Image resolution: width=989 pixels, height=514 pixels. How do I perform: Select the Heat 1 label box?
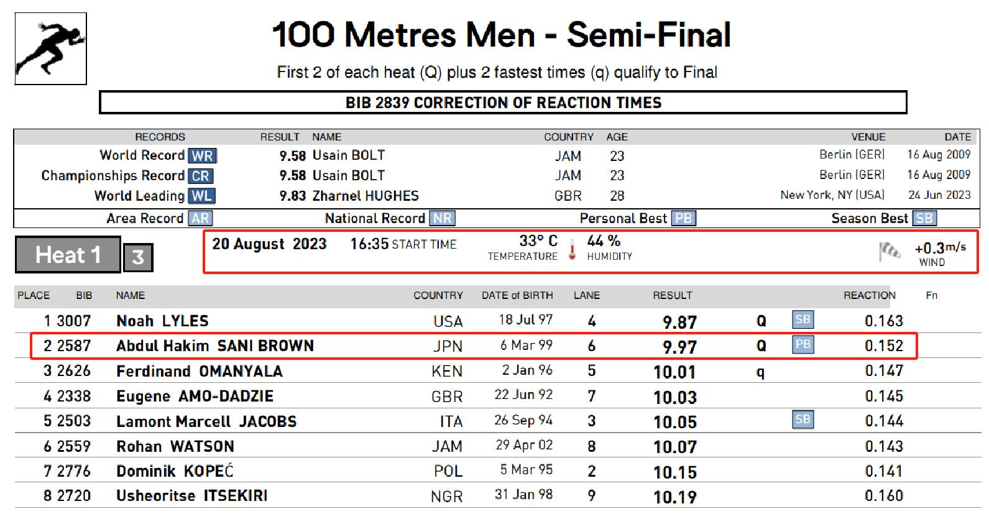point(68,255)
